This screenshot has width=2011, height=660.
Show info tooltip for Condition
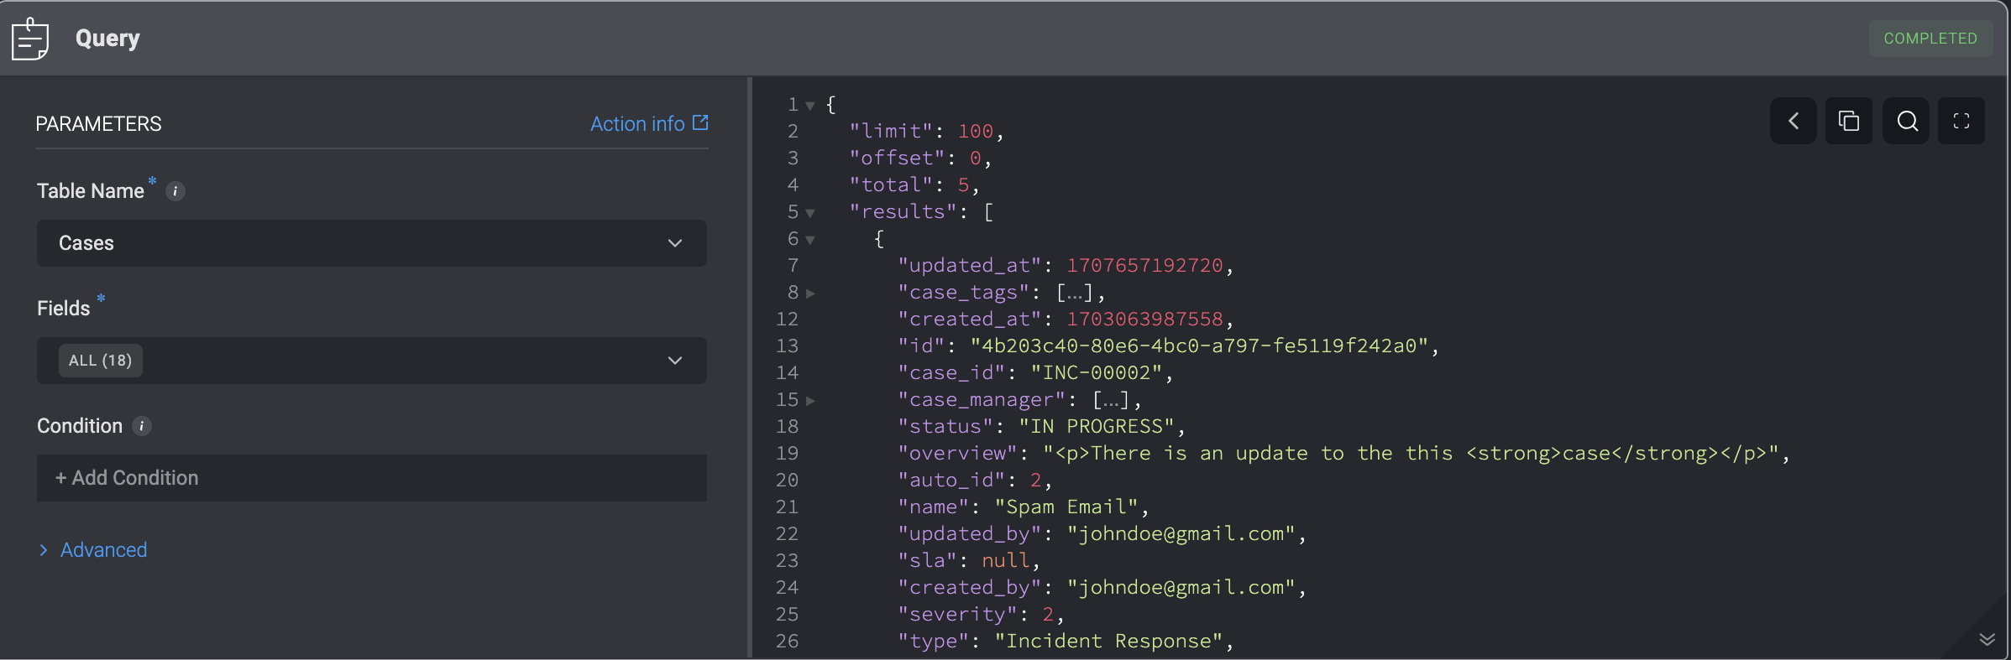142,426
